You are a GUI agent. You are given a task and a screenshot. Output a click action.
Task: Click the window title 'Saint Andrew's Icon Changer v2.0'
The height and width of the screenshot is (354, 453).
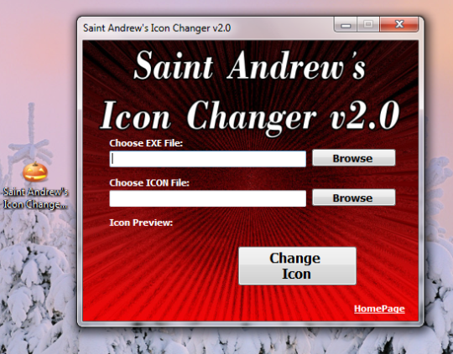click(157, 28)
